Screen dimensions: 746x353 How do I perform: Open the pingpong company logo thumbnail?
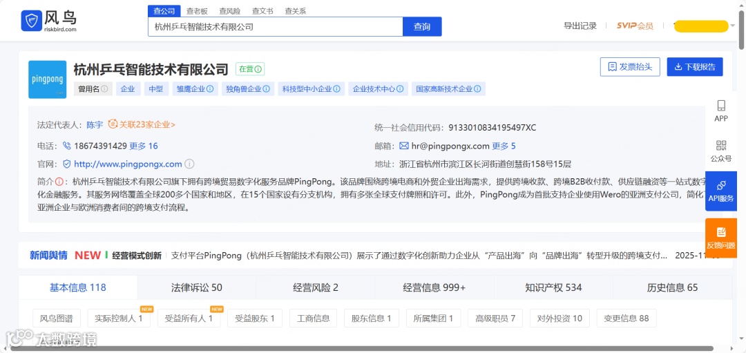(47, 79)
